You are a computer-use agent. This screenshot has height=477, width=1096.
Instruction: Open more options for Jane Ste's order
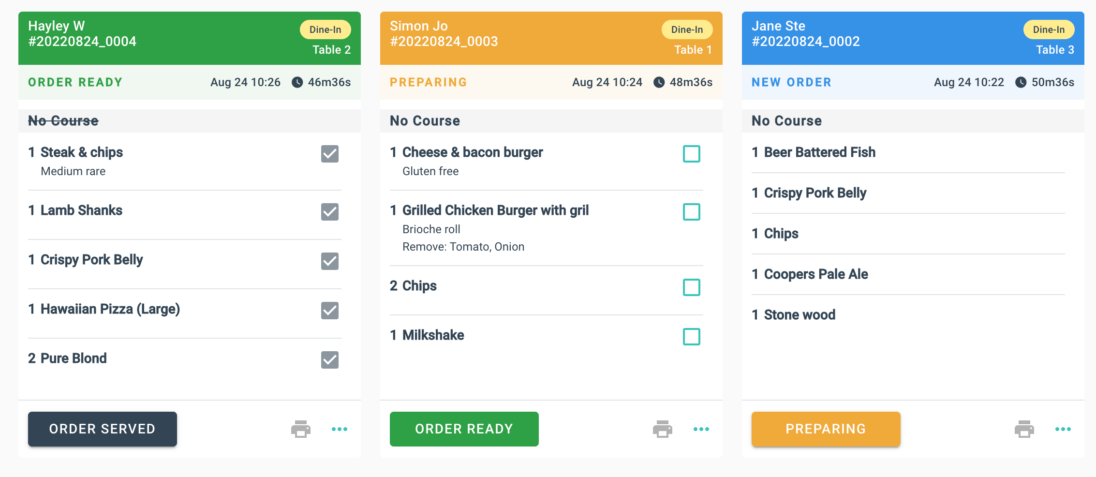pos(1063,429)
